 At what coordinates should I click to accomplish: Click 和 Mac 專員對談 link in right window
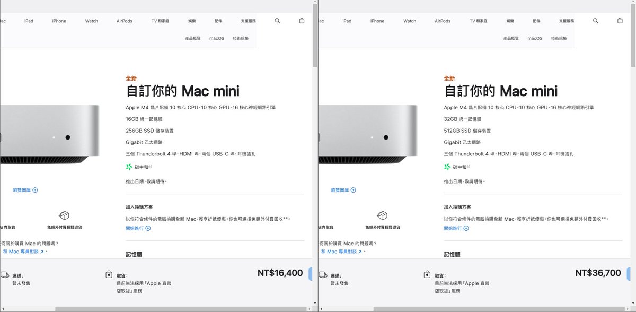[x=342, y=252]
